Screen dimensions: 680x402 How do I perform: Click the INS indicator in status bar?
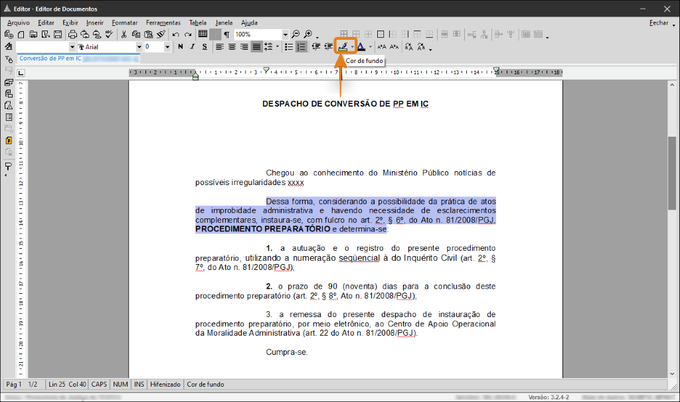(x=139, y=384)
